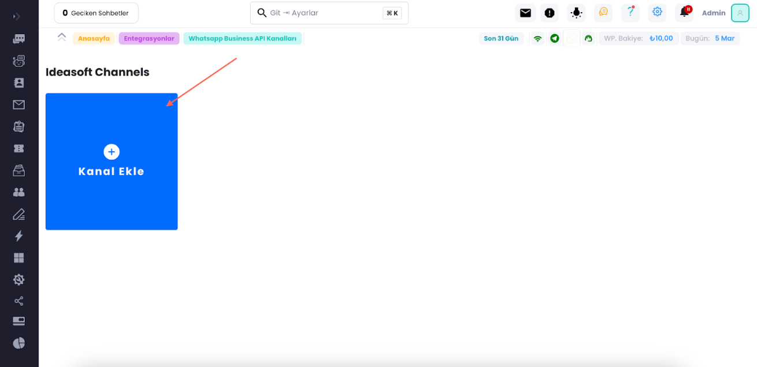
Task: Focus the Git Ayarlar search field
Action: point(329,13)
